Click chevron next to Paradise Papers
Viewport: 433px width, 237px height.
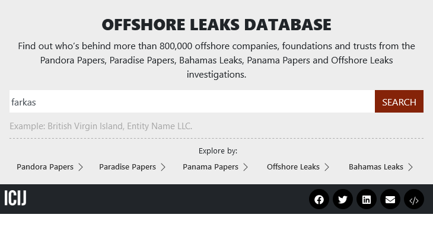(163, 167)
